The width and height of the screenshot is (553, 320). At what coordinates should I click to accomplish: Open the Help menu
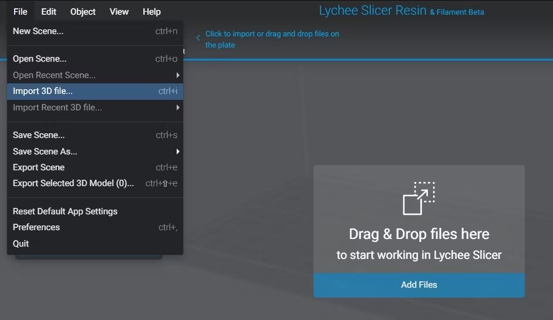[x=151, y=12]
